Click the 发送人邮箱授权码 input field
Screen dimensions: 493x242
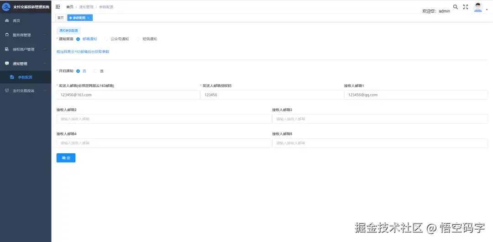[x=272, y=95]
